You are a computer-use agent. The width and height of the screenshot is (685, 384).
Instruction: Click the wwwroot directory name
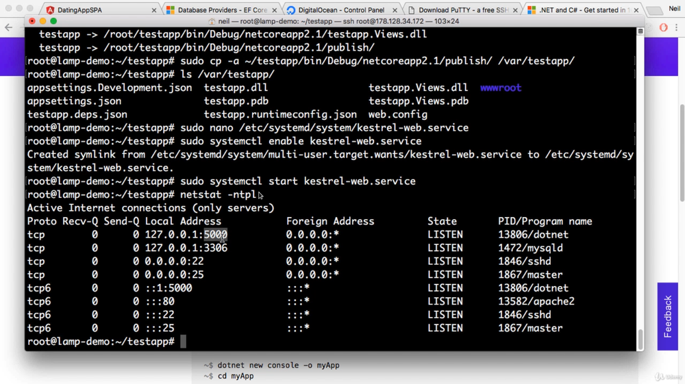tap(501, 88)
